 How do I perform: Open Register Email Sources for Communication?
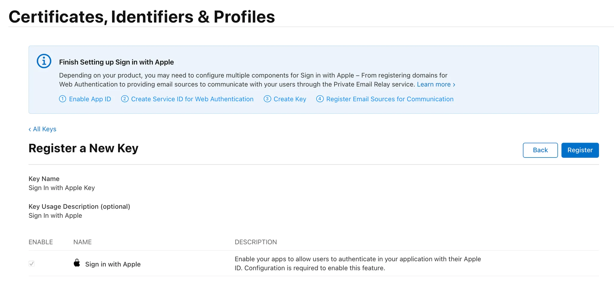pos(389,99)
